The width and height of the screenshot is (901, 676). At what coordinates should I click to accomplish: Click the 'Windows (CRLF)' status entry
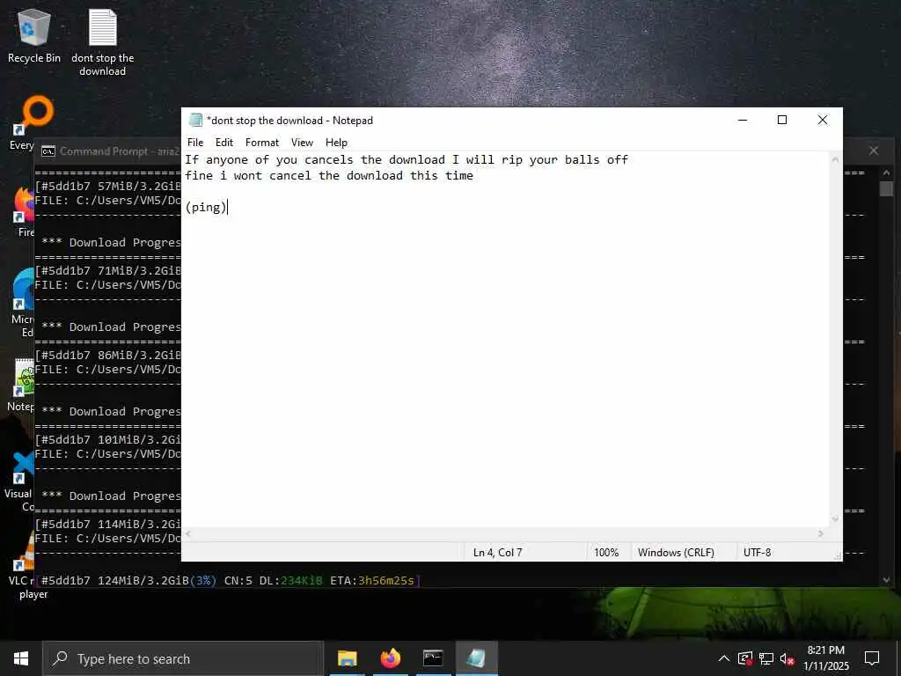[676, 553]
